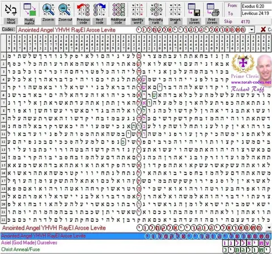Screen dimensions: 272x254
Task: Click the Unmark all icon
Action: (x=175, y=10)
